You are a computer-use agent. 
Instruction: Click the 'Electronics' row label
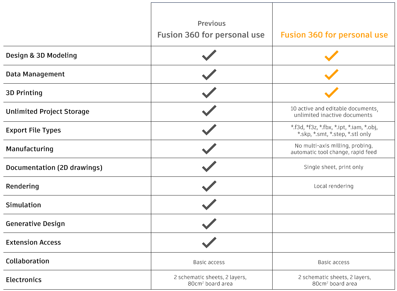(x=24, y=280)
